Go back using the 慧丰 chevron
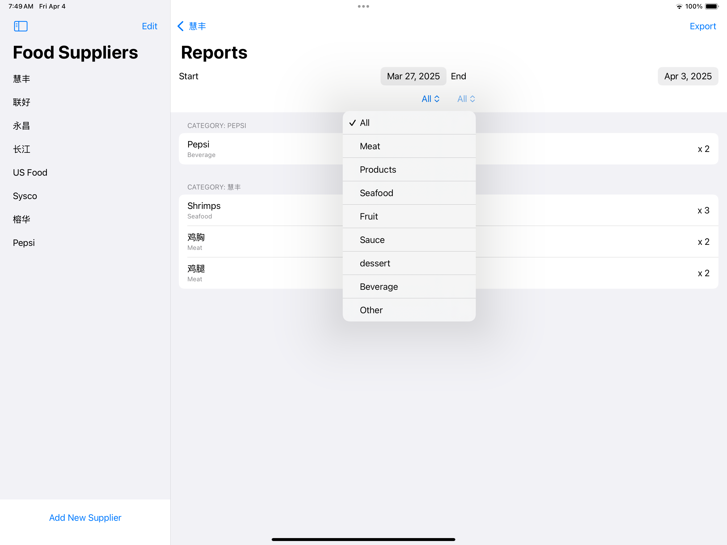Viewport: 727px width, 545px height. pos(192,26)
